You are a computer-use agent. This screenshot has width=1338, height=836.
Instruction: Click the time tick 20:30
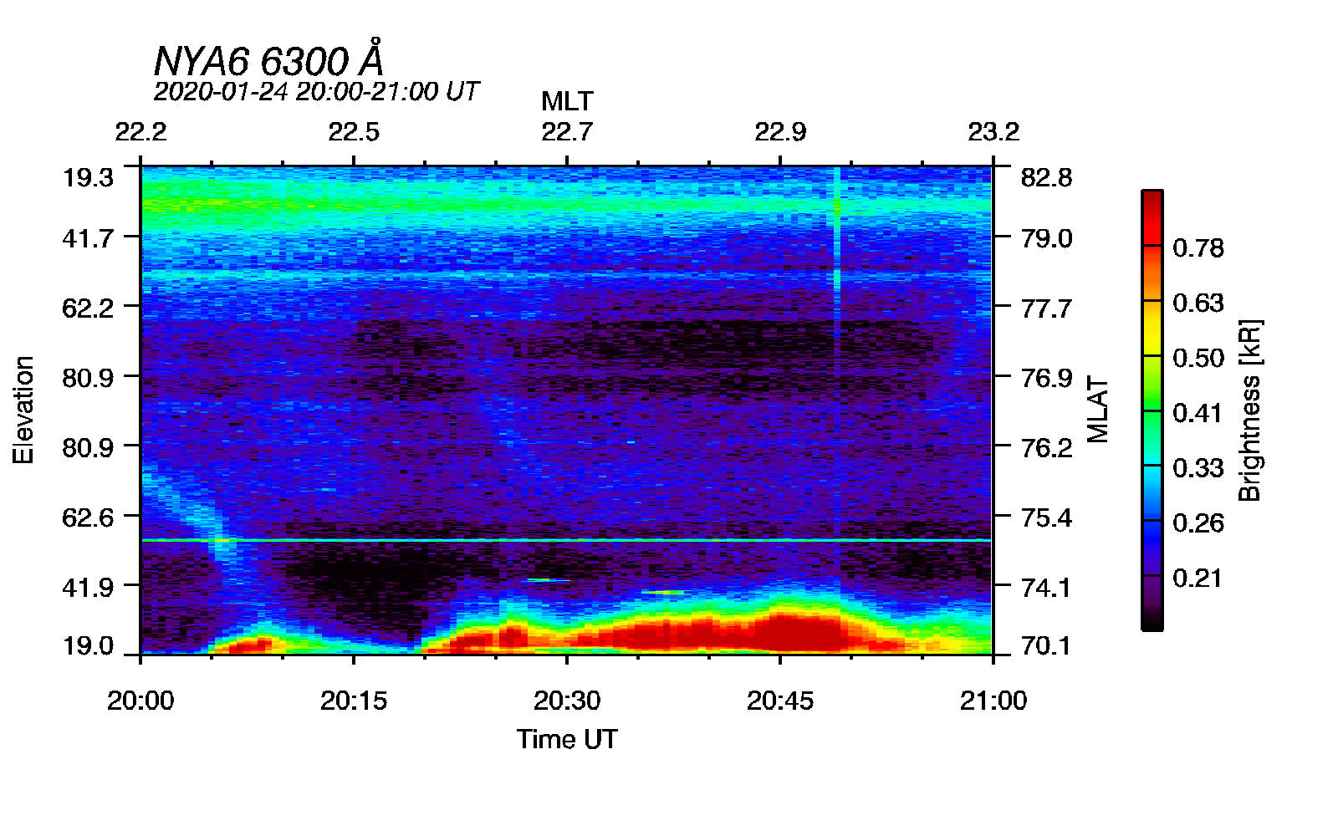click(x=567, y=701)
